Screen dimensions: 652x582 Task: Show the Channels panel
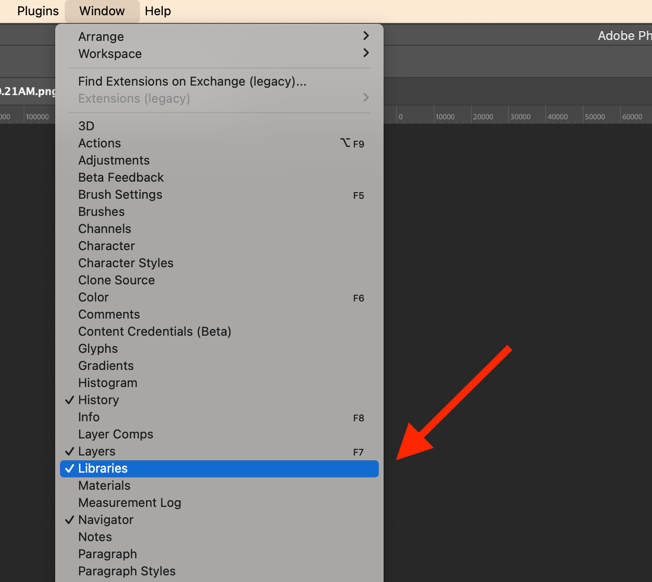tap(219, 229)
